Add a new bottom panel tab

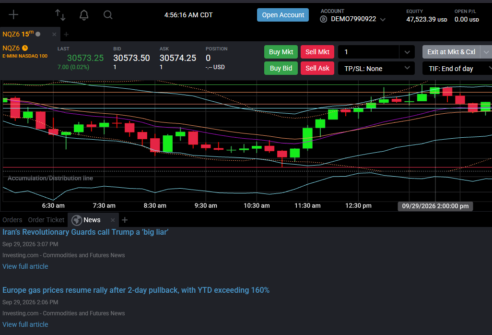tap(125, 220)
